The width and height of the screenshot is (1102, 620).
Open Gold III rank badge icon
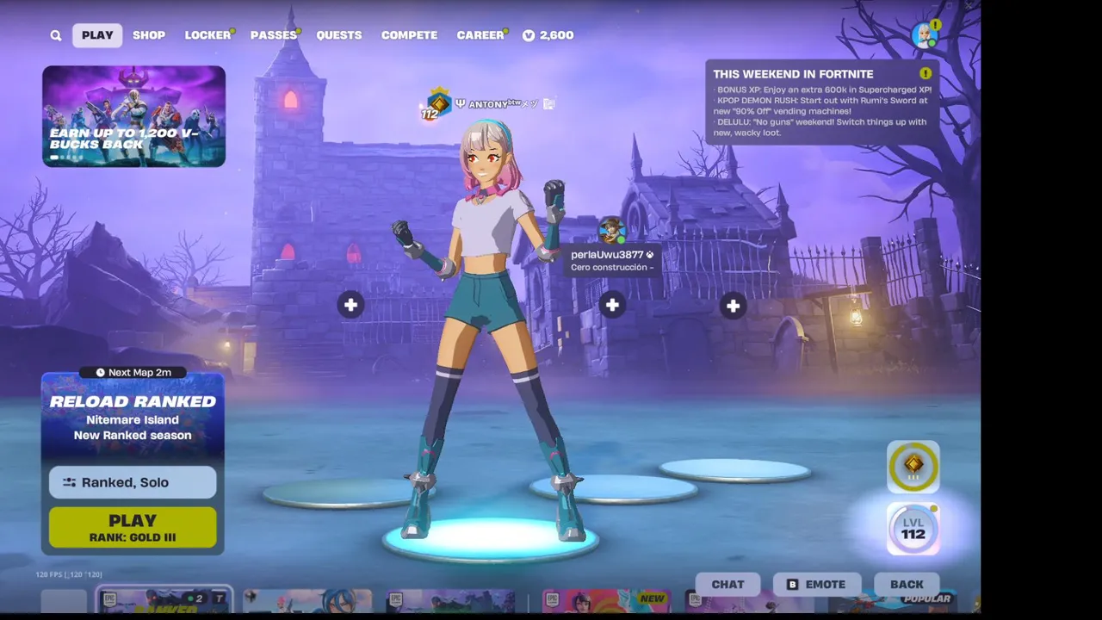[913, 467]
